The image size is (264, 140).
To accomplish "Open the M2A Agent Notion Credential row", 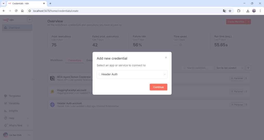I will click(149, 78).
